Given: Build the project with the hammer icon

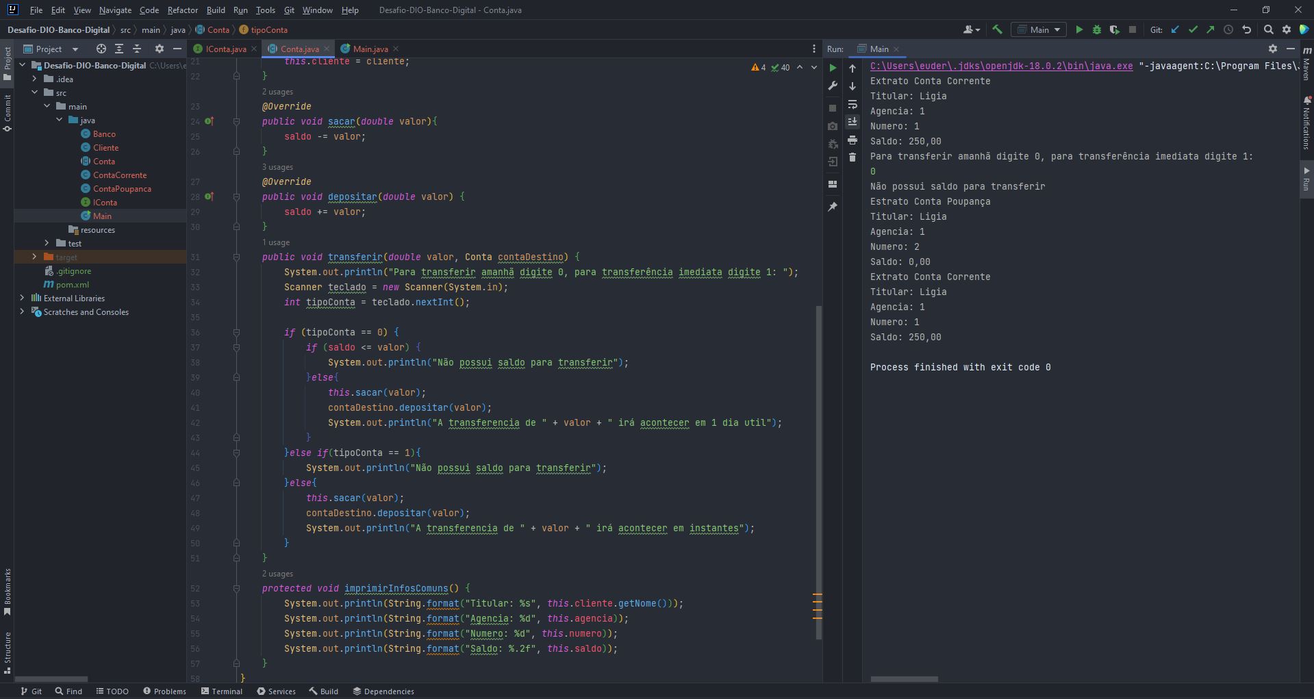Looking at the screenshot, I should 998,30.
